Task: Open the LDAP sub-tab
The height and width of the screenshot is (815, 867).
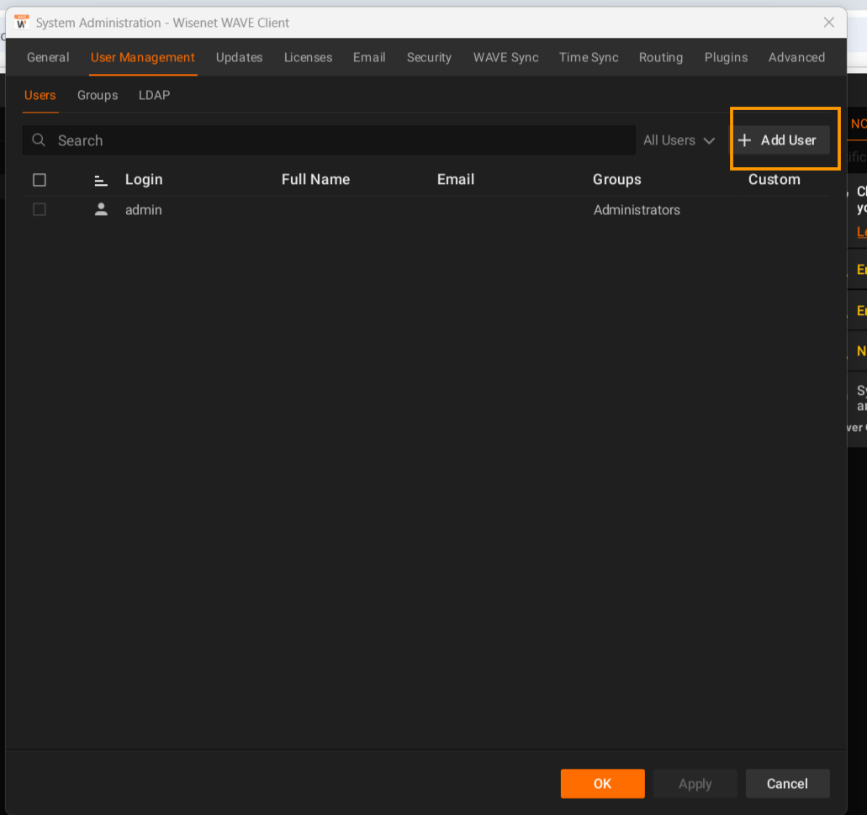Action: (154, 95)
